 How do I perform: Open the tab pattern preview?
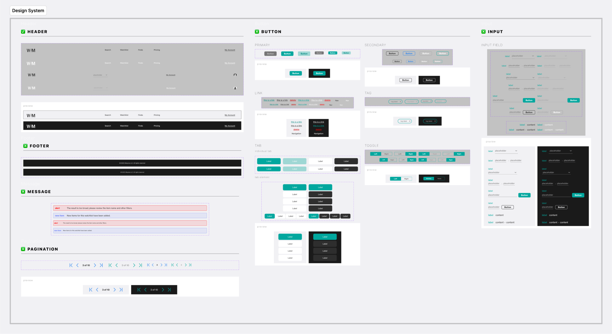tap(262, 227)
